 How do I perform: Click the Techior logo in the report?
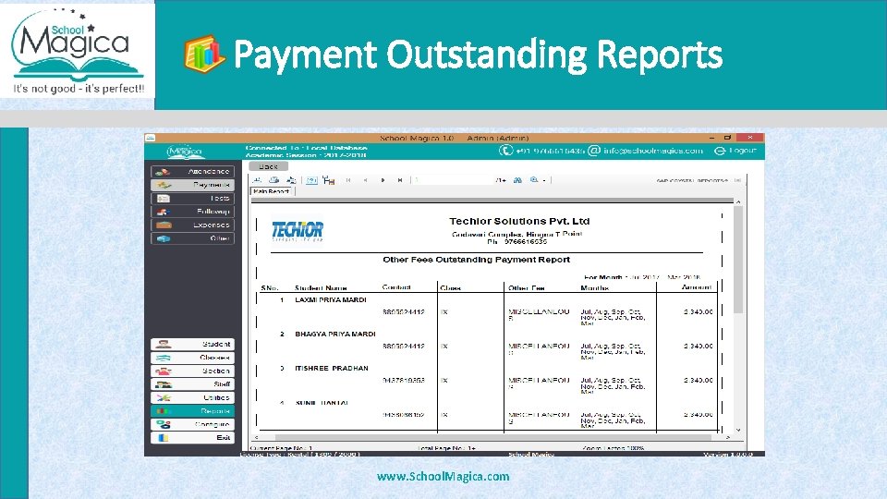tap(298, 231)
